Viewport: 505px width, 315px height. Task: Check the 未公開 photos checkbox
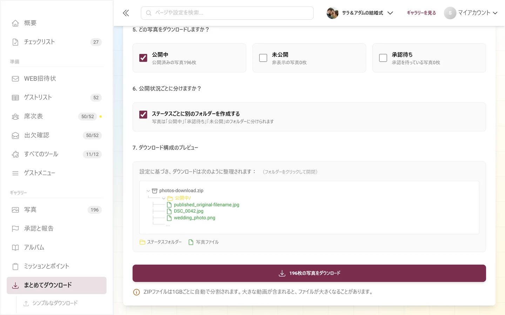(263, 58)
